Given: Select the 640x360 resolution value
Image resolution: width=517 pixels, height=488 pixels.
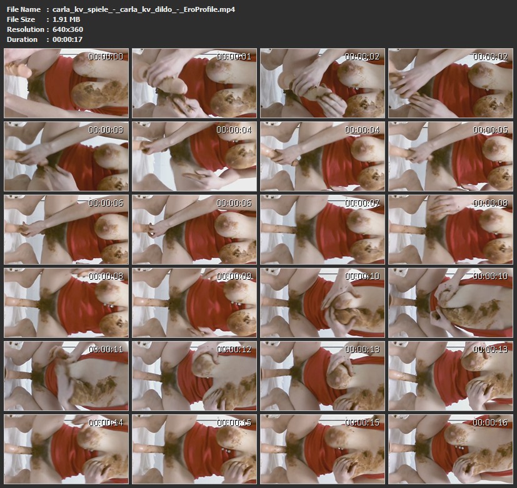Looking at the screenshot, I should (x=68, y=29).
